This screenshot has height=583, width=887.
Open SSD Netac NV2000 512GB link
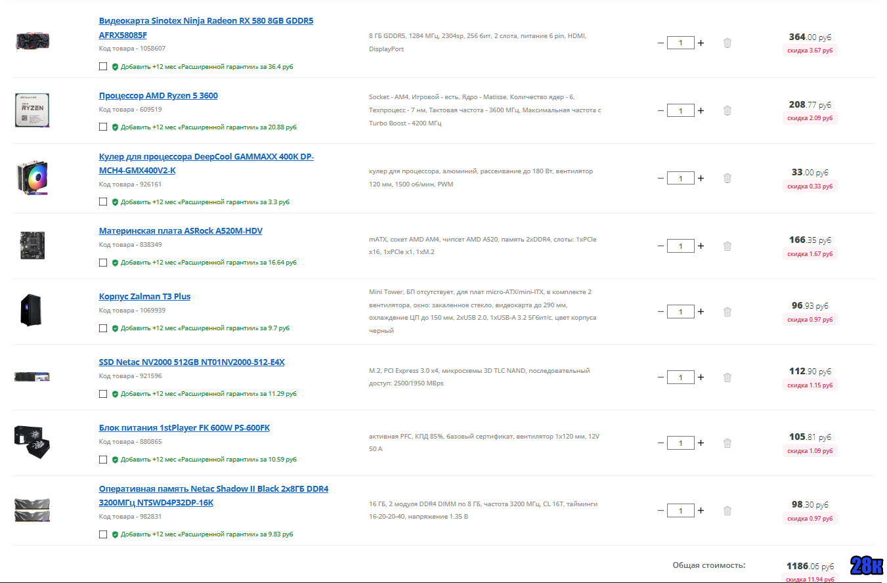[x=192, y=362]
